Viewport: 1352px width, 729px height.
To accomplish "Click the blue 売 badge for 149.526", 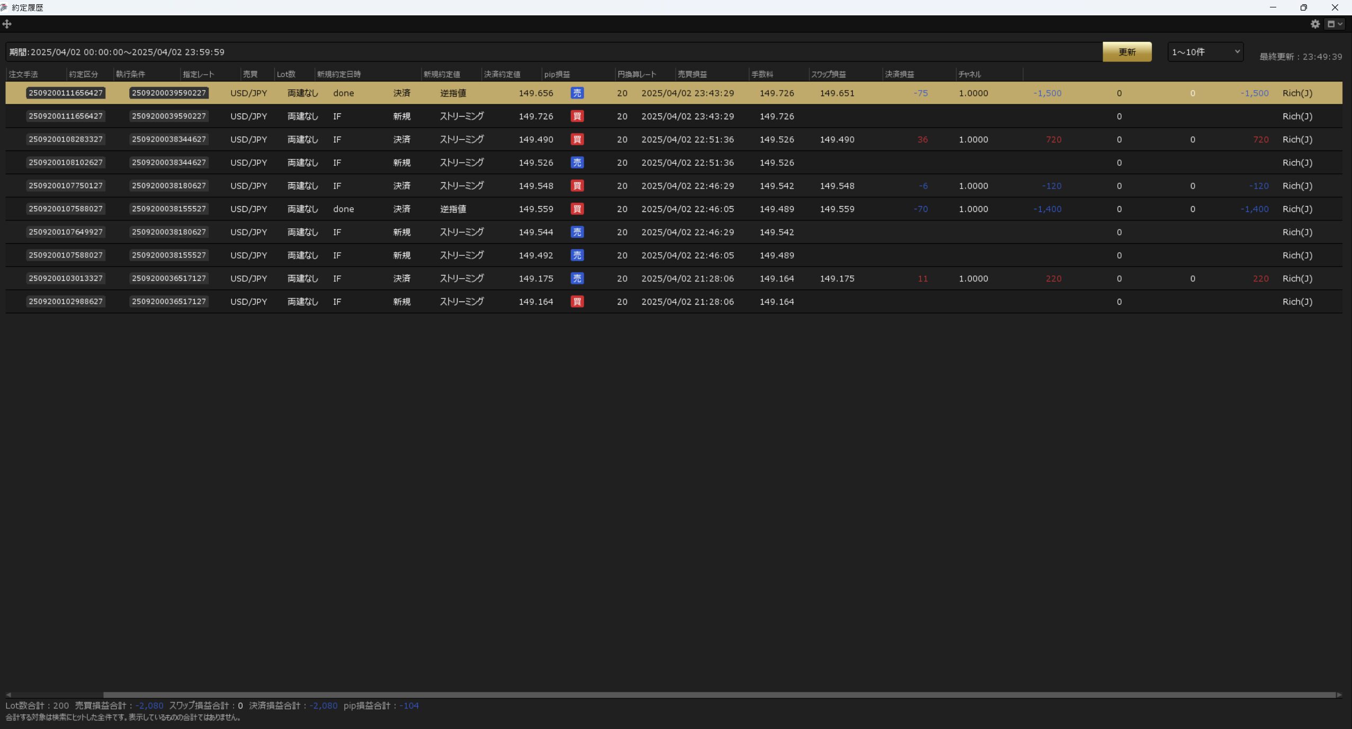I will pyautogui.click(x=577, y=163).
